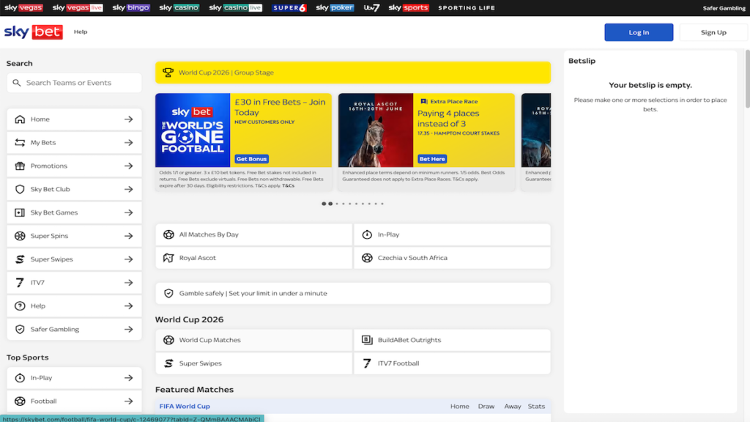Click the In-Play stopwatch icon in Top Sports
The width and height of the screenshot is (750, 422).
click(20, 378)
